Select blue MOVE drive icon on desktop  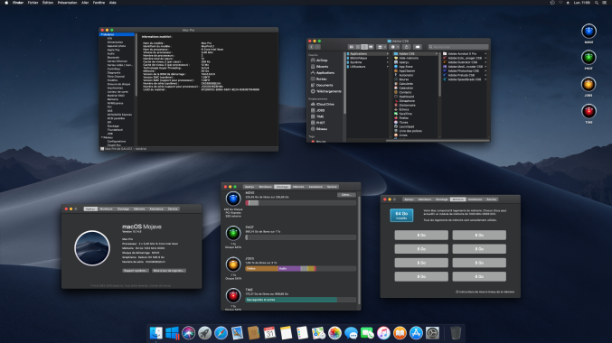588,32
